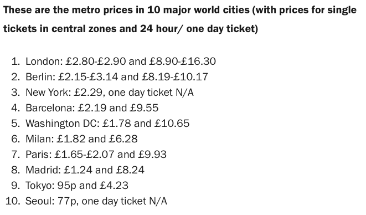The height and width of the screenshot is (215, 366).
Task: Click 'one day ticket N/A' in New York line
Action: tap(151, 93)
